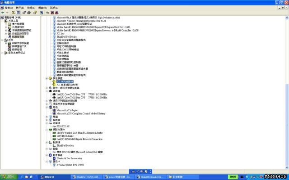Select the 1394 Net Adapter entry
The width and height of the screenshot is (289, 180).
(x=65, y=136)
